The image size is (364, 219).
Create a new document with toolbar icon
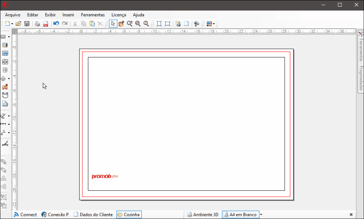click(x=7, y=24)
